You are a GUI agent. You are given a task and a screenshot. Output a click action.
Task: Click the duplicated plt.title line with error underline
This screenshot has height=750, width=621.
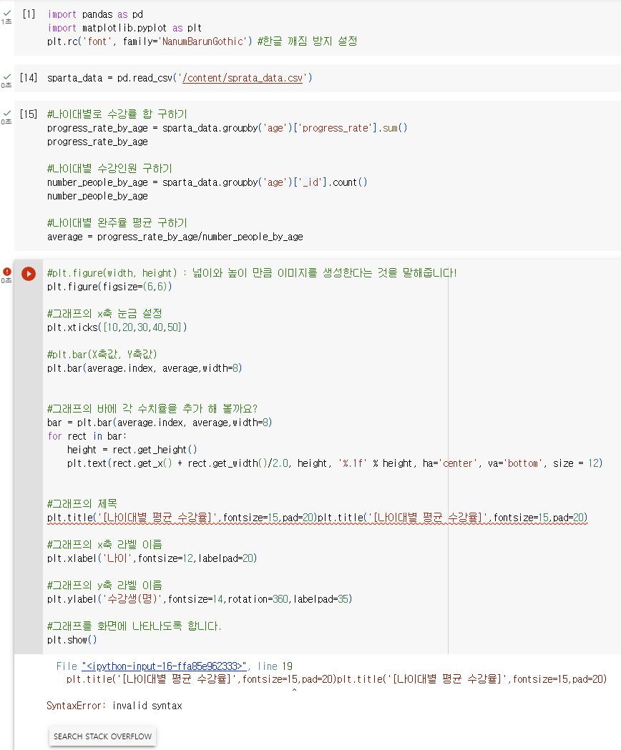318,518
